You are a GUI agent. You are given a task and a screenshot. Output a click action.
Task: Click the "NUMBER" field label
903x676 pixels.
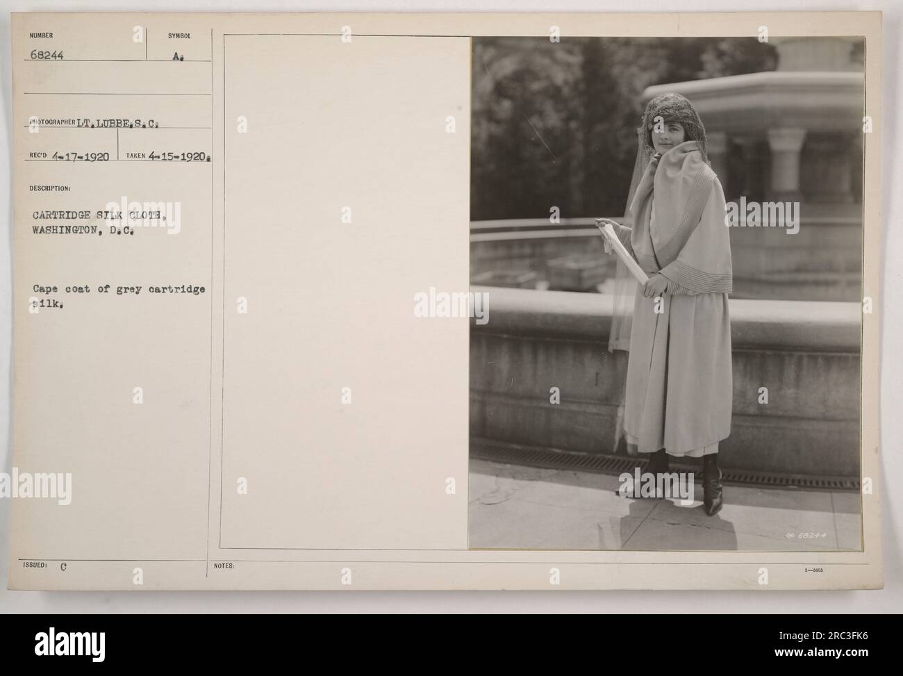40,35
